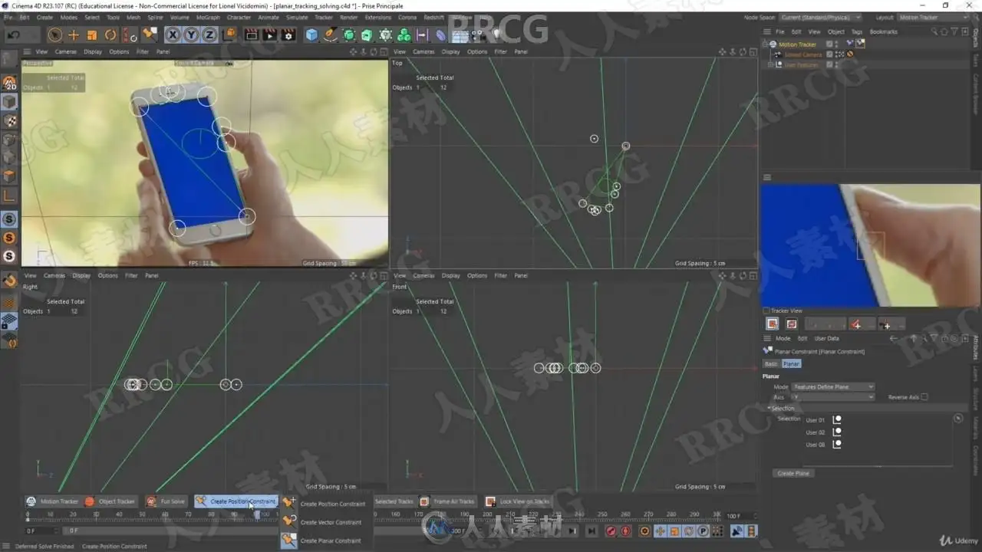This screenshot has width=982, height=552.
Task: Select Motion Tracker in object manager
Action: click(x=797, y=44)
